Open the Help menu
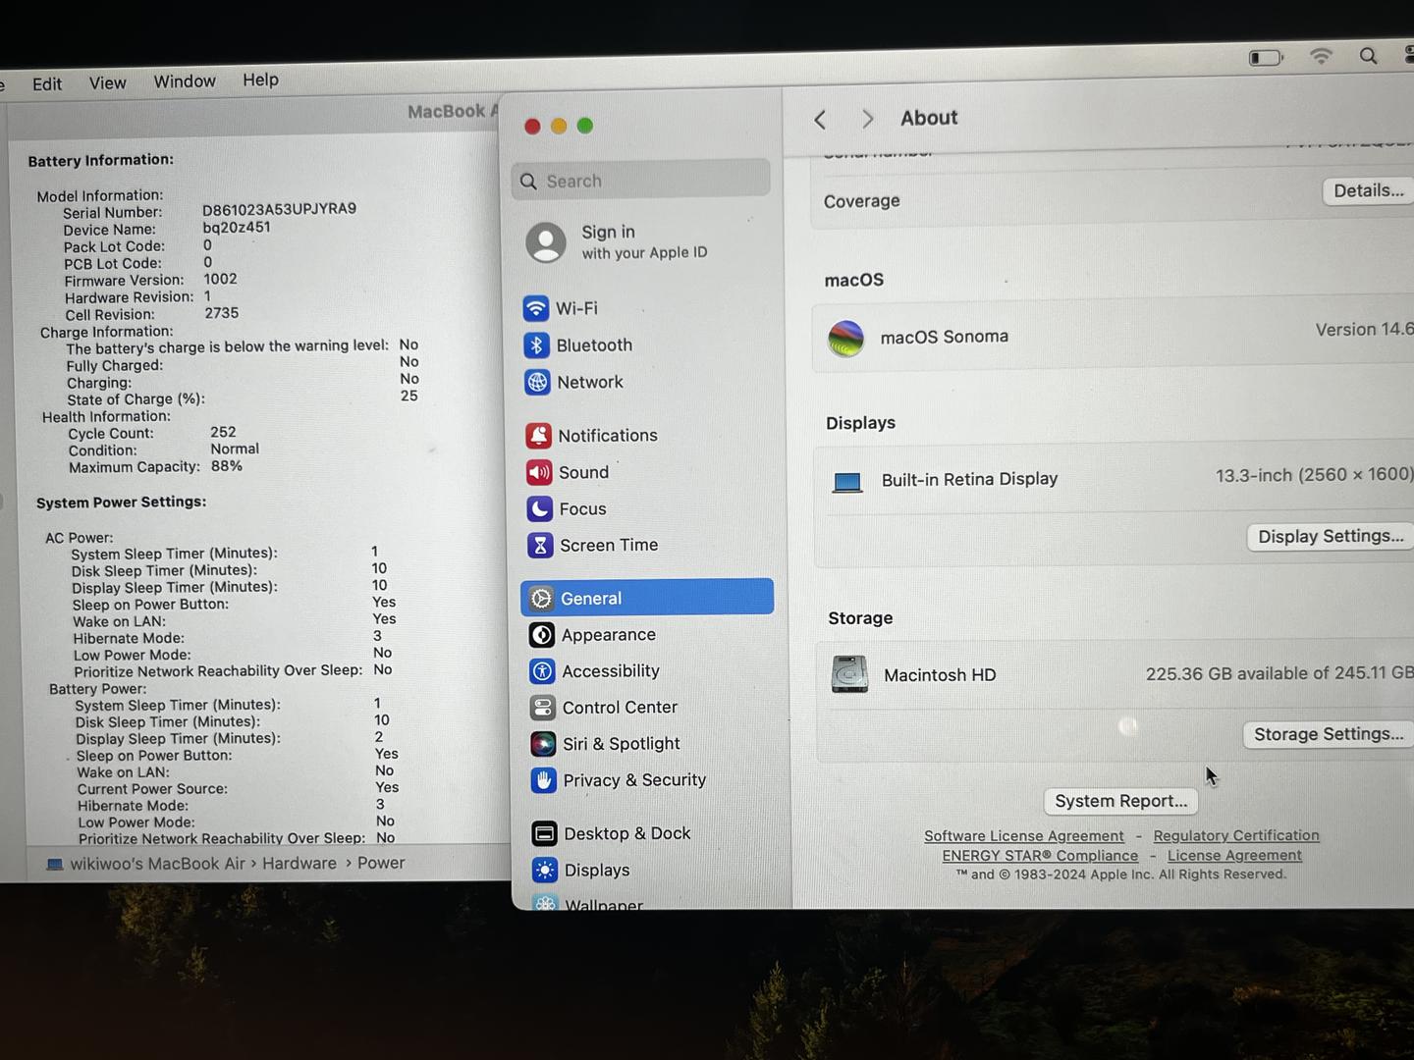 pyautogui.click(x=260, y=79)
